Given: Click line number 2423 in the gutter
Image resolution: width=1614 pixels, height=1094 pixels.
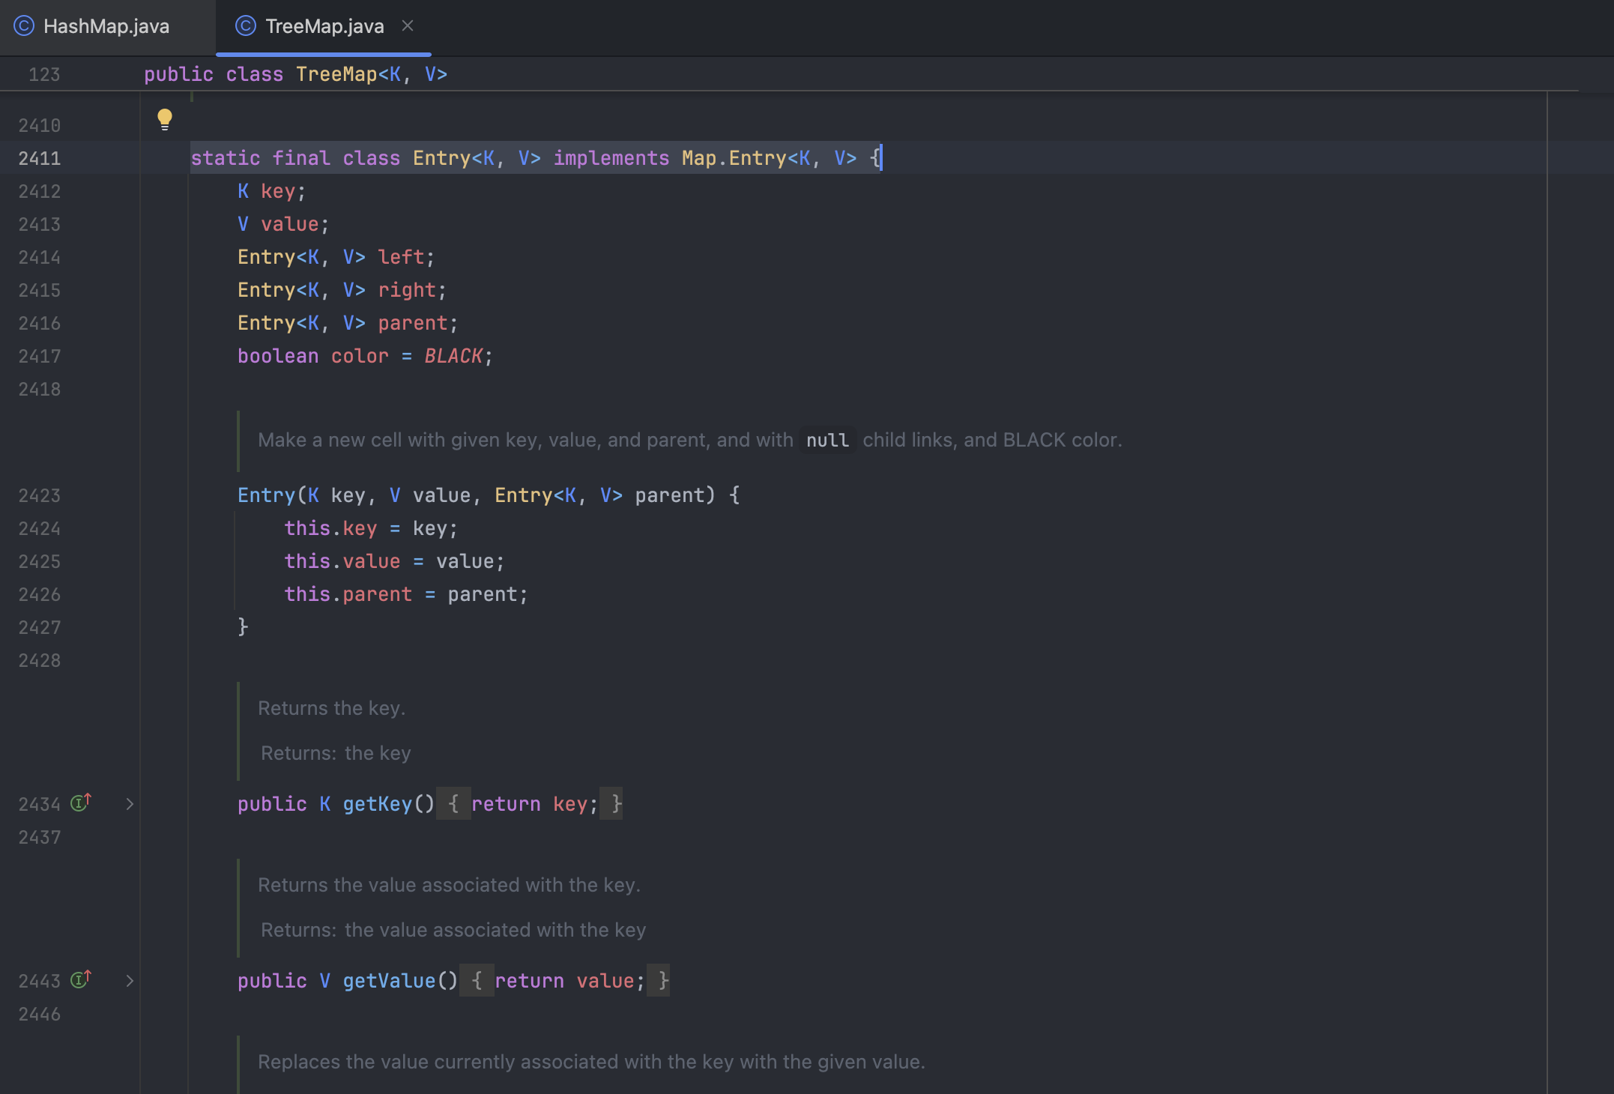Looking at the screenshot, I should (x=40, y=495).
